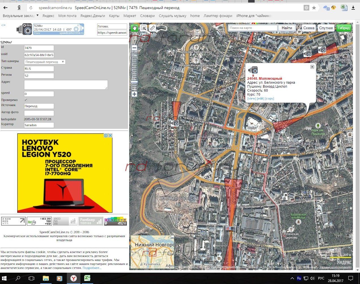
Task: Click the Куратор field with Saradon
Action: coord(39,125)
